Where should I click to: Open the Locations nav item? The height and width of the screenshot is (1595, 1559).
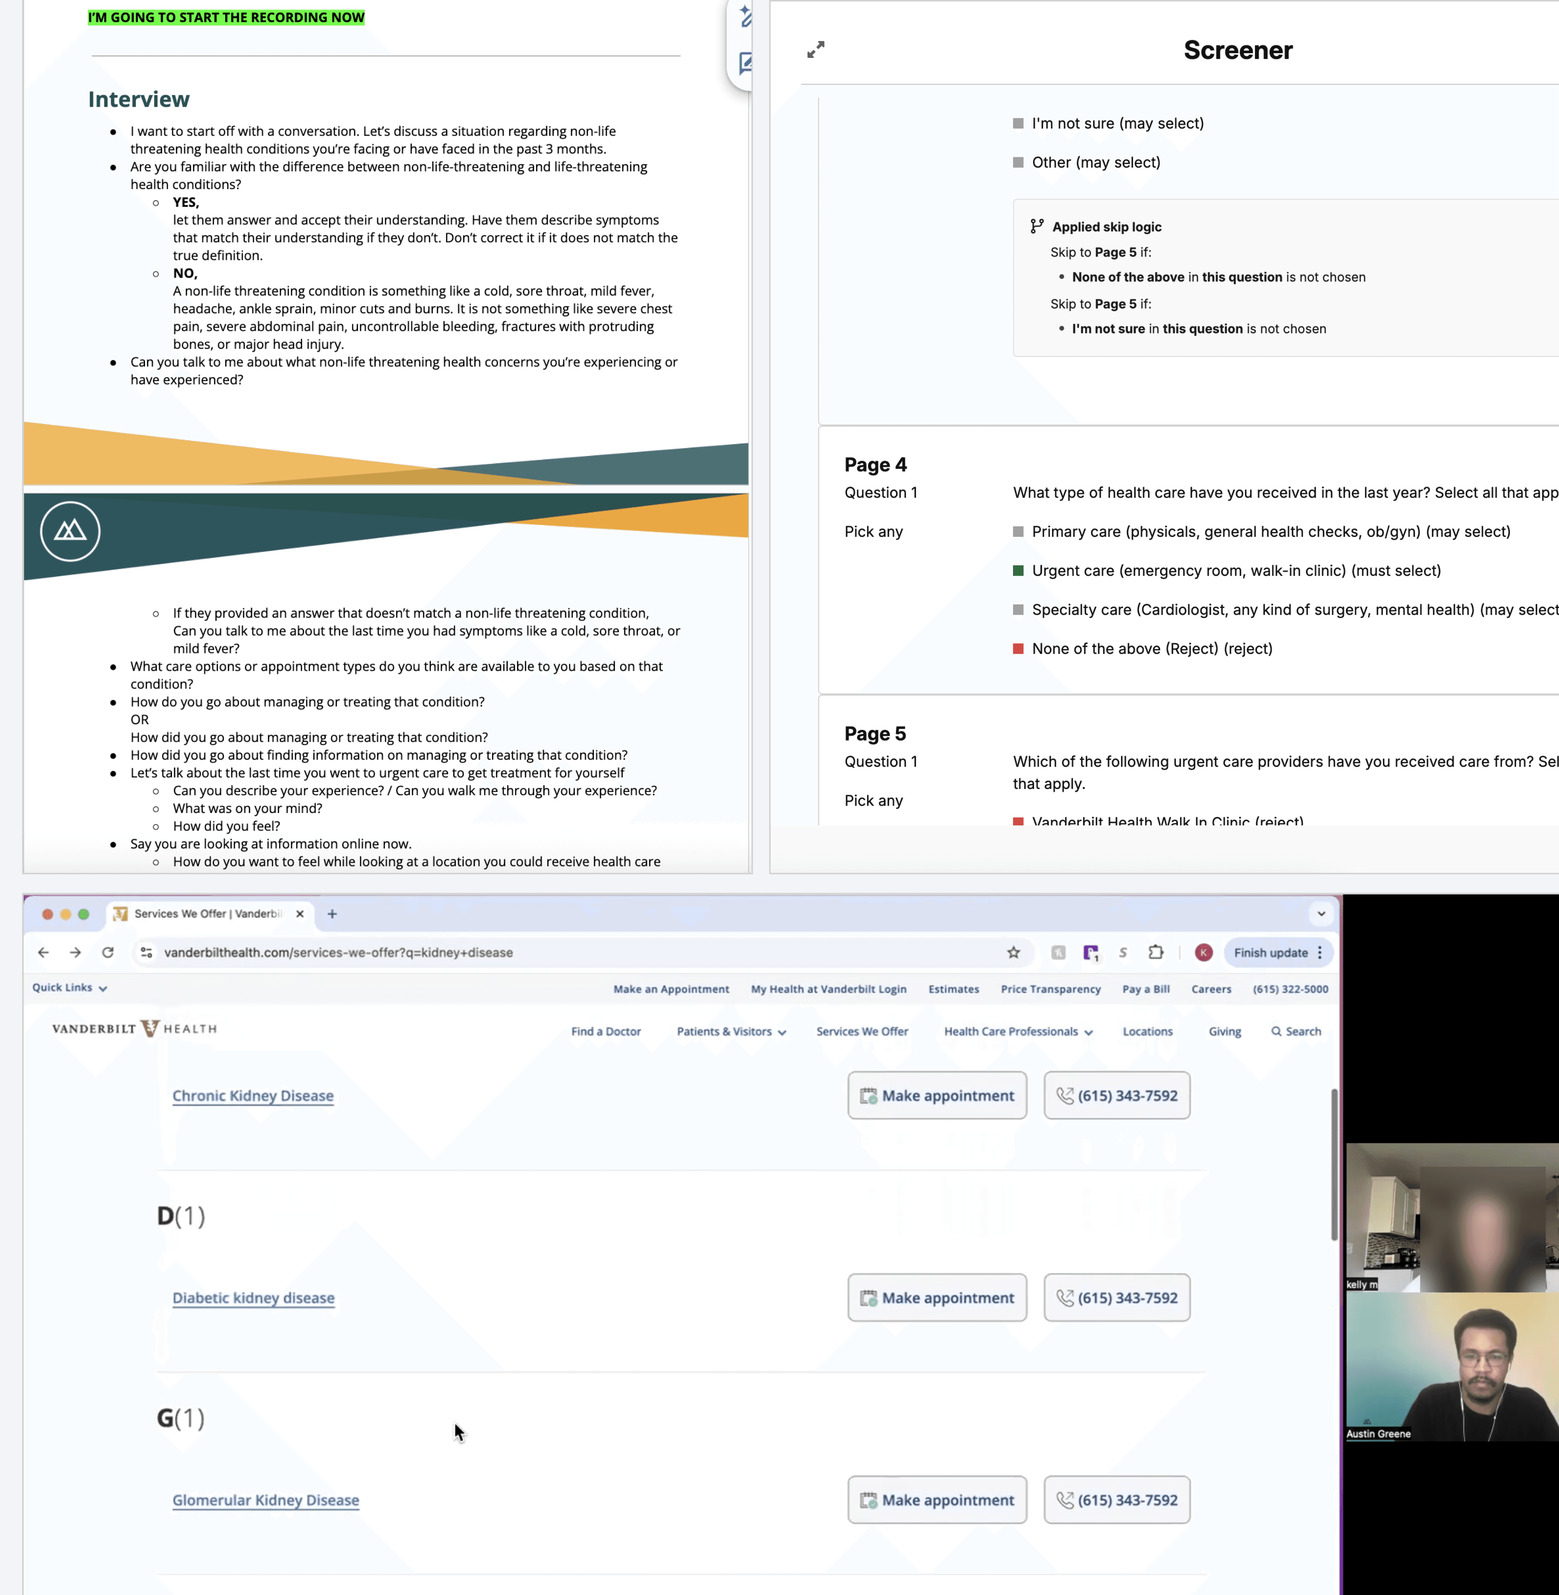click(1147, 1031)
